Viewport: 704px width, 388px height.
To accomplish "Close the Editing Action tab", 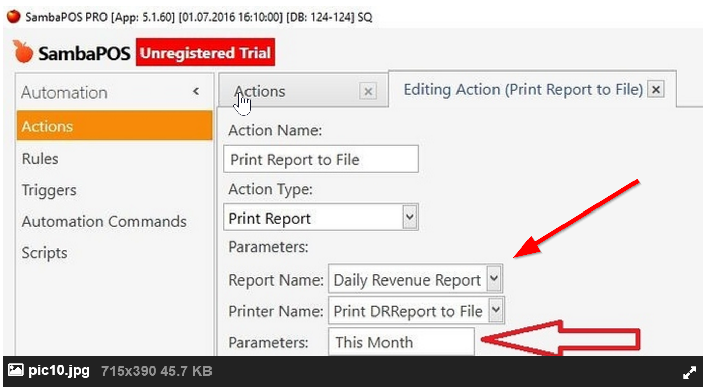I will [x=656, y=89].
